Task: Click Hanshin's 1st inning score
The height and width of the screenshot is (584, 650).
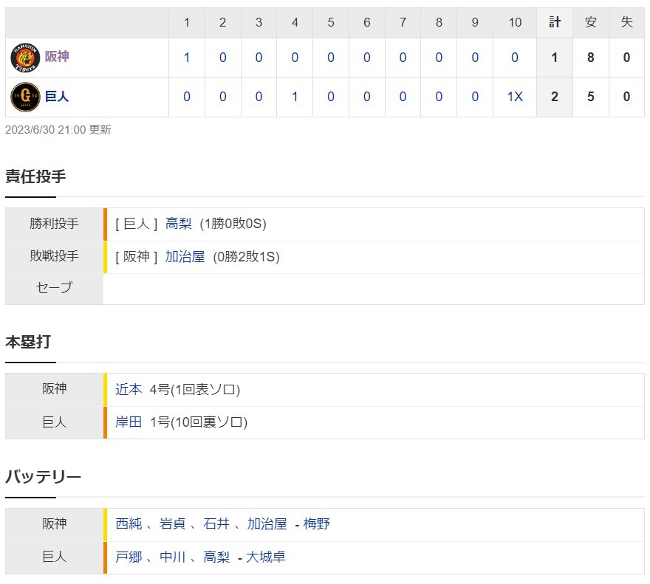Action: (x=187, y=58)
